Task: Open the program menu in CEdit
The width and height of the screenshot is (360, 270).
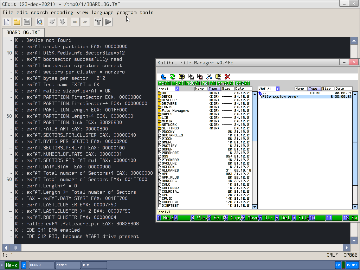Action: point(127,12)
